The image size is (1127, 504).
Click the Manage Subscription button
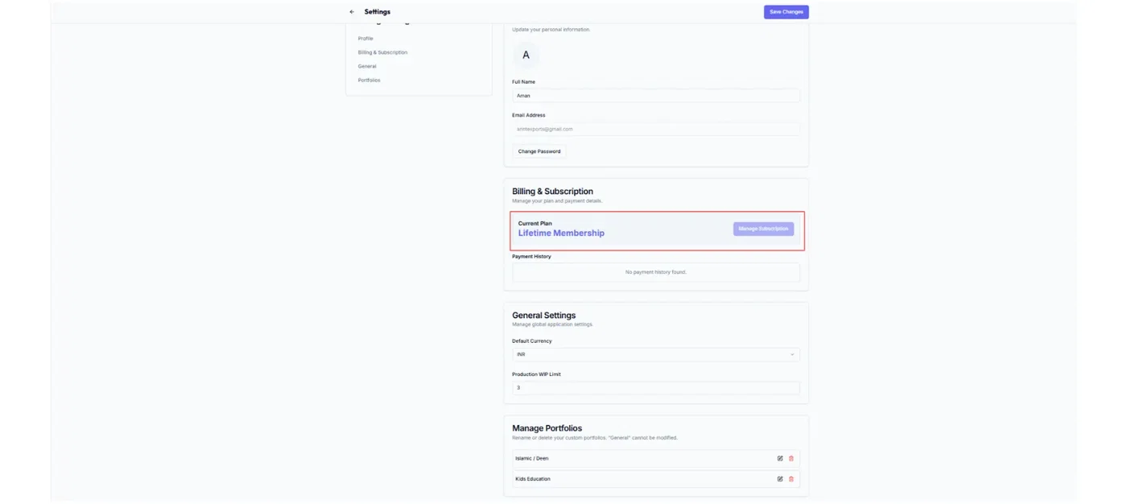click(x=763, y=229)
